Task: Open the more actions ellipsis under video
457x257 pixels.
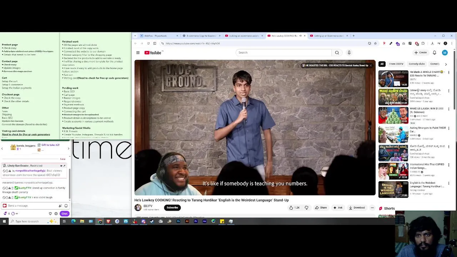Action: 372,208
